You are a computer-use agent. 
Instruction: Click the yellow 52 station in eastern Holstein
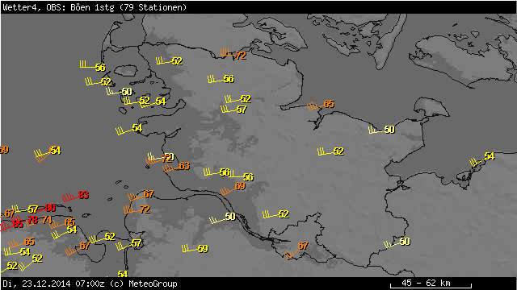[330, 151]
